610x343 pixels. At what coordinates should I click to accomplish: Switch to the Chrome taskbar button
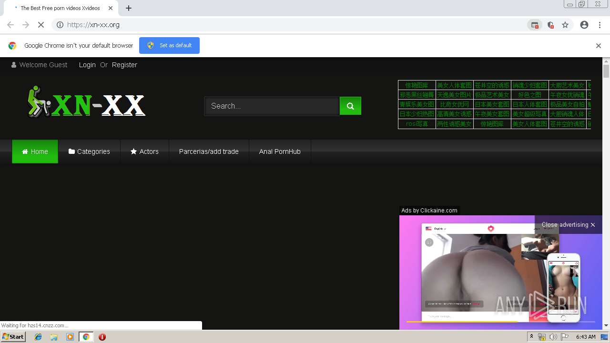pyautogui.click(x=86, y=337)
